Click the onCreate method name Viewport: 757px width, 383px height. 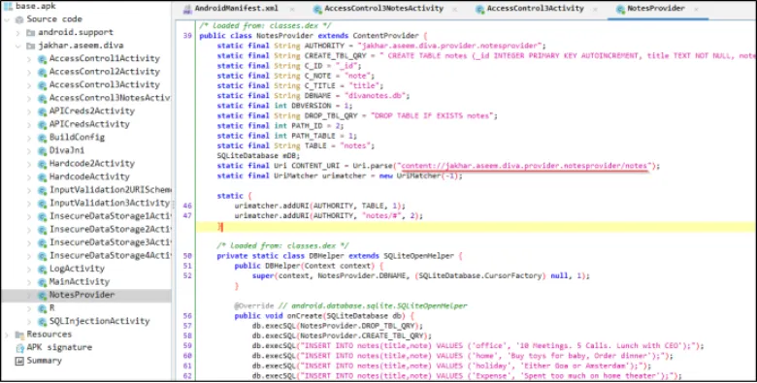[x=304, y=316]
